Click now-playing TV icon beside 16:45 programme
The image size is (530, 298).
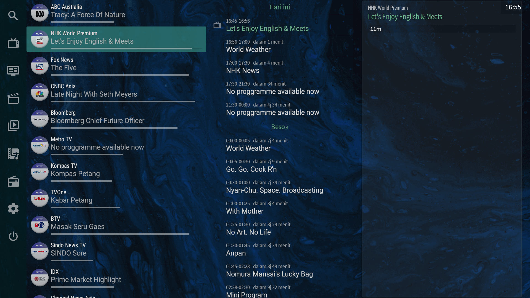[217, 25]
